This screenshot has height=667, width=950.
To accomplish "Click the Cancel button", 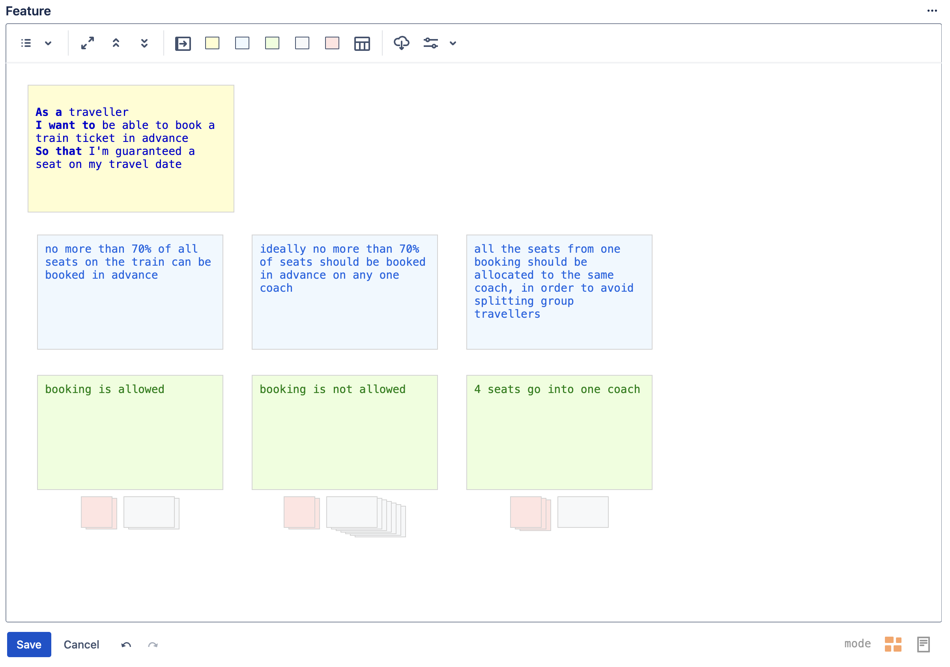I will coord(82,644).
